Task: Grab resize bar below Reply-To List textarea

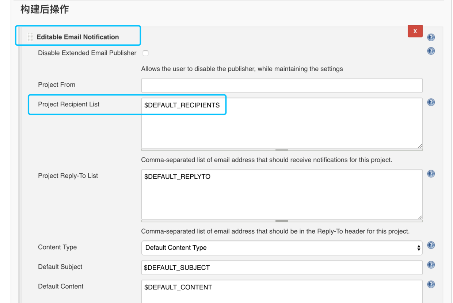Action: point(282,221)
